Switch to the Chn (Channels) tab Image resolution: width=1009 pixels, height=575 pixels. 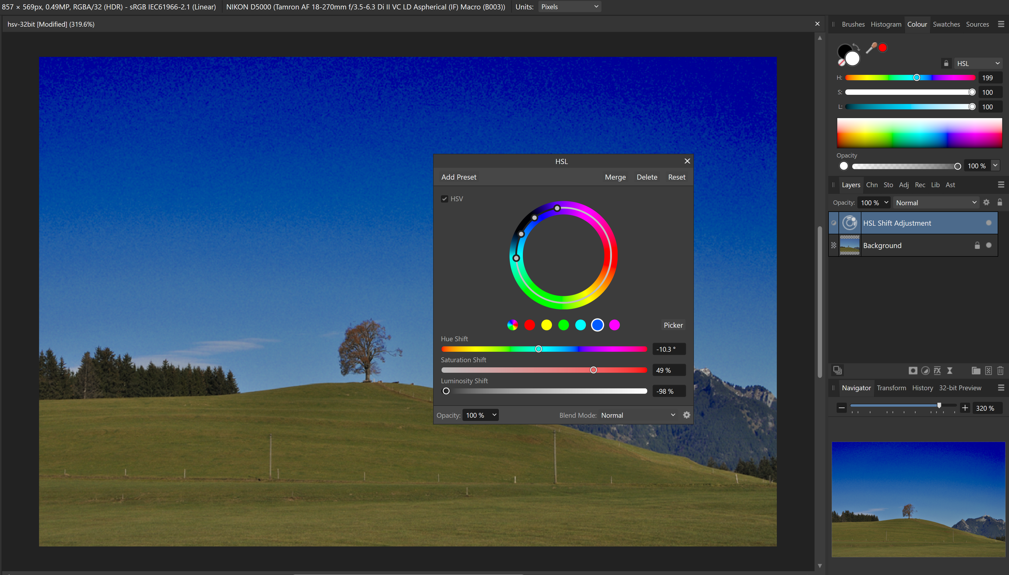[x=872, y=184]
